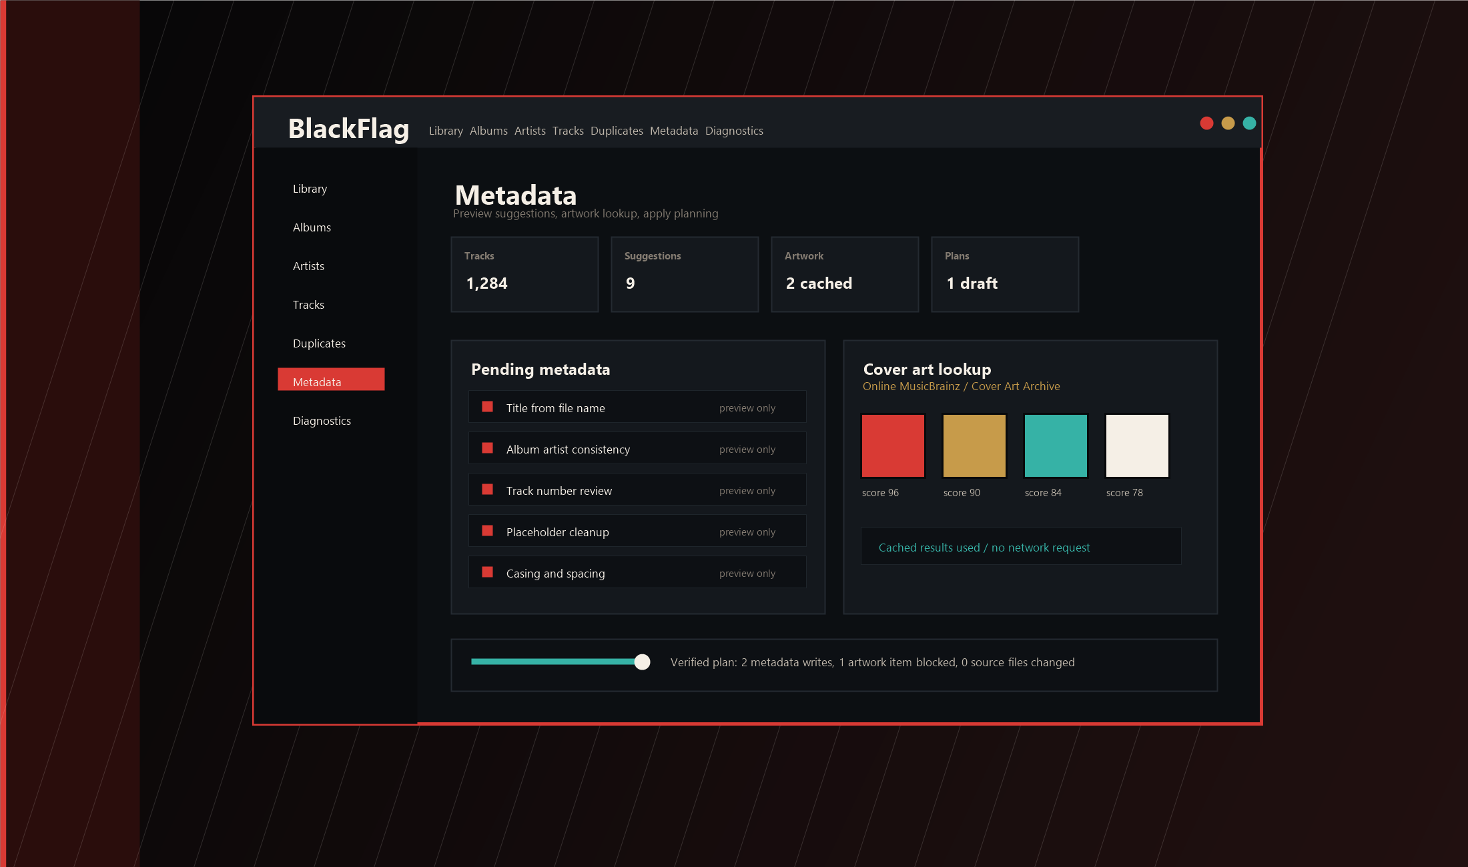Toggle the Placeholder cleanup checkbox
The width and height of the screenshot is (1468, 867).
pyautogui.click(x=488, y=531)
